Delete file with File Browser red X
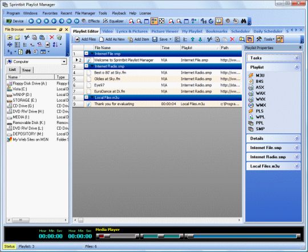 click(52, 37)
